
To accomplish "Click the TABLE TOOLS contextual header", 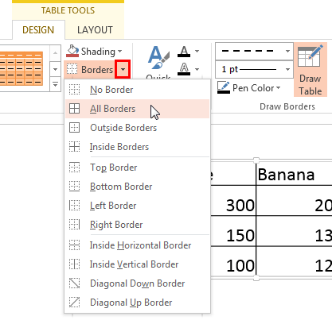I will [x=68, y=10].
